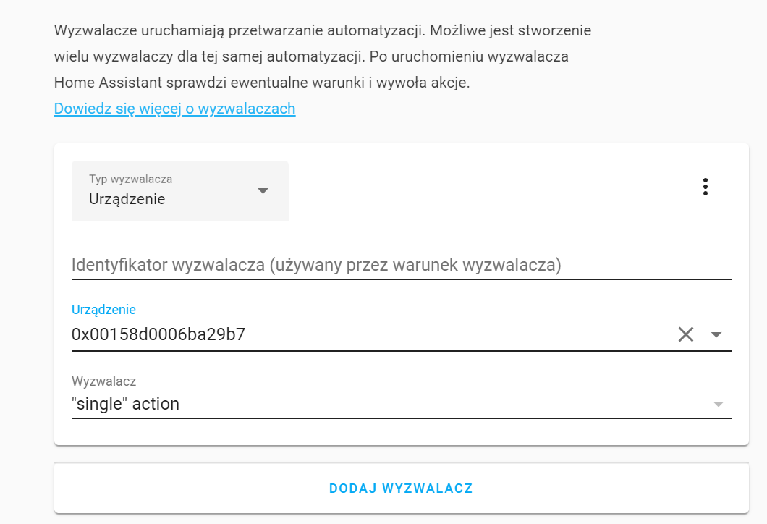Clear the selected device with X icon
This screenshot has width=767, height=524.
click(x=685, y=334)
